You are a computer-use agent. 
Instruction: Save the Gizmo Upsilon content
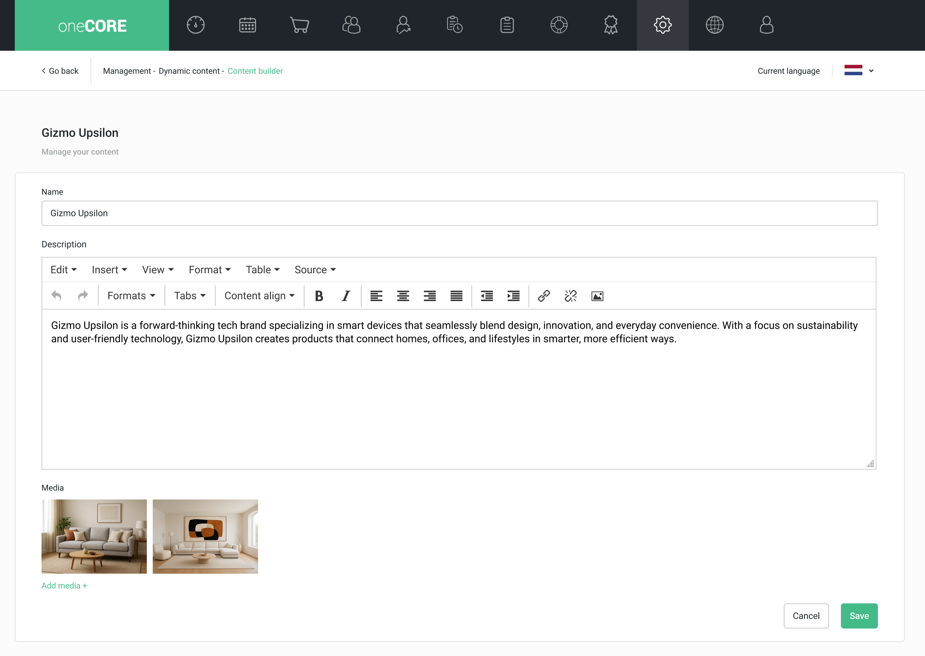pyautogui.click(x=859, y=616)
